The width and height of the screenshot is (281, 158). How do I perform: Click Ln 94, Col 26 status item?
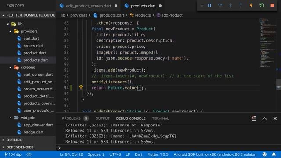click(x=71, y=154)
